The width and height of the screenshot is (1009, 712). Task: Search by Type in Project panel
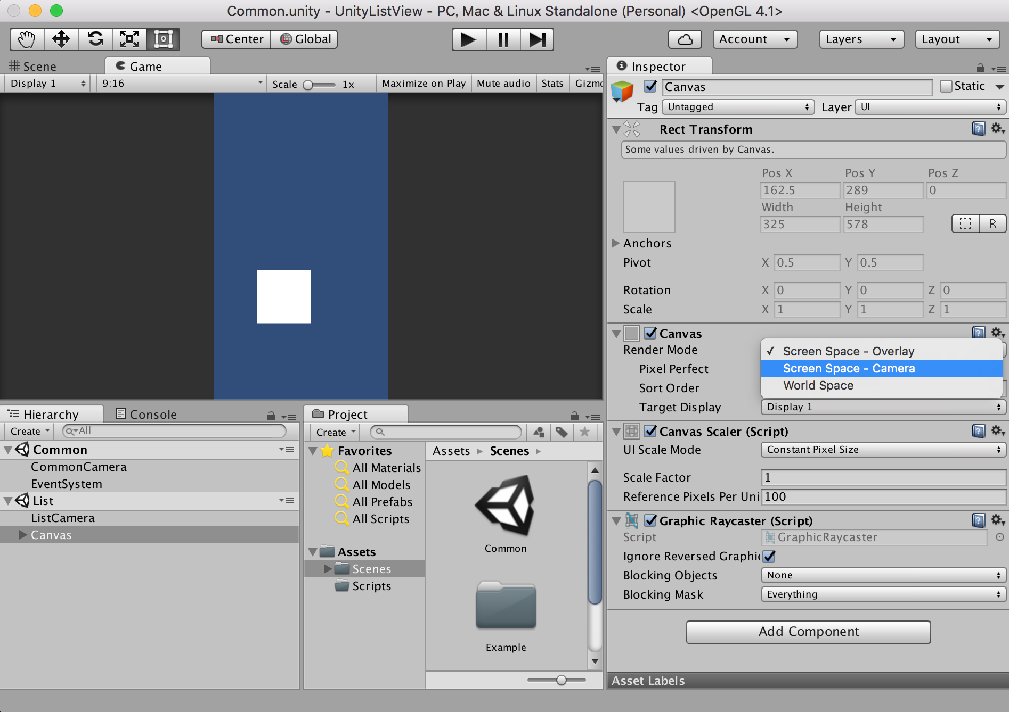click(x=539, y=432)
